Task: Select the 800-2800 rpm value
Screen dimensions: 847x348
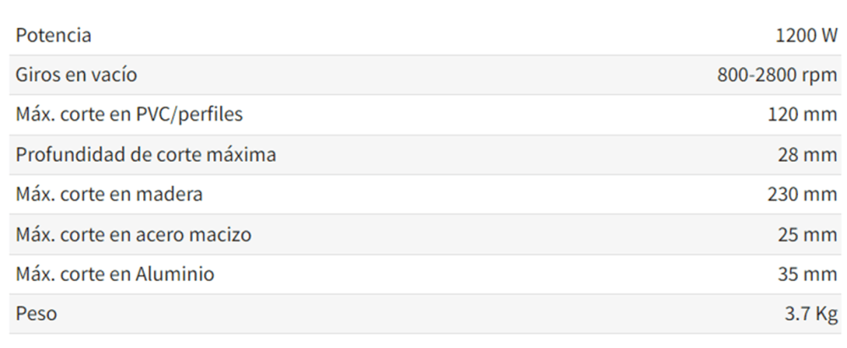Action: [777, 75]
